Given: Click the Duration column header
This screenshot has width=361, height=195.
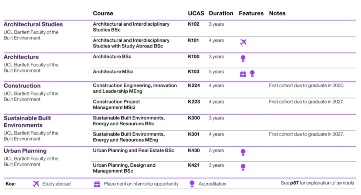Looking at the screenshot, I should 221,13.
